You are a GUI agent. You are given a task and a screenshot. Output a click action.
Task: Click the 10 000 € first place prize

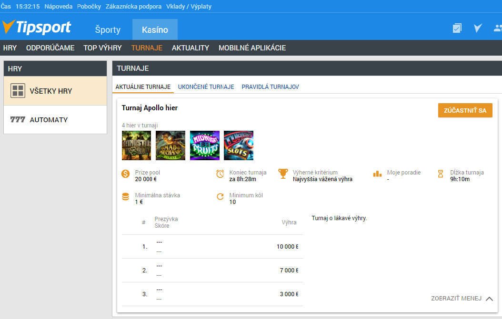coord(288,246)
